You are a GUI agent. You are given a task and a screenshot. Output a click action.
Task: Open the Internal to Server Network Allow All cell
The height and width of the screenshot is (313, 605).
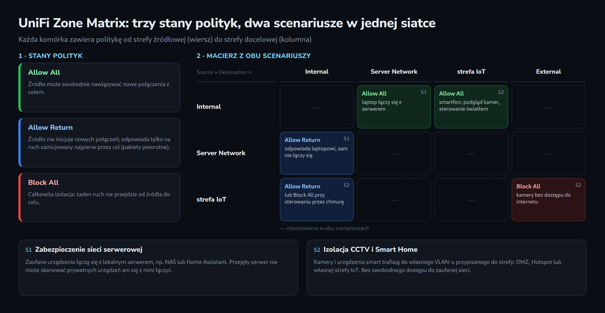tap(394, 107)
